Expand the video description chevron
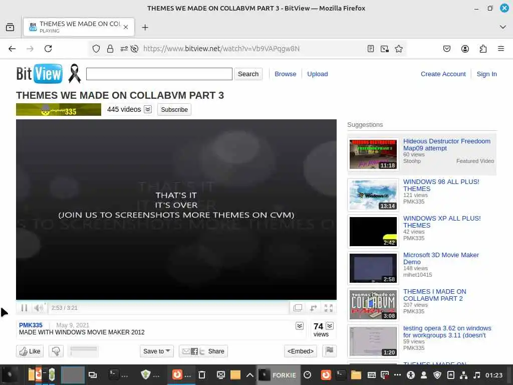Image resolution: width=513 pixels, height=385 pixels. coord(300,326)
